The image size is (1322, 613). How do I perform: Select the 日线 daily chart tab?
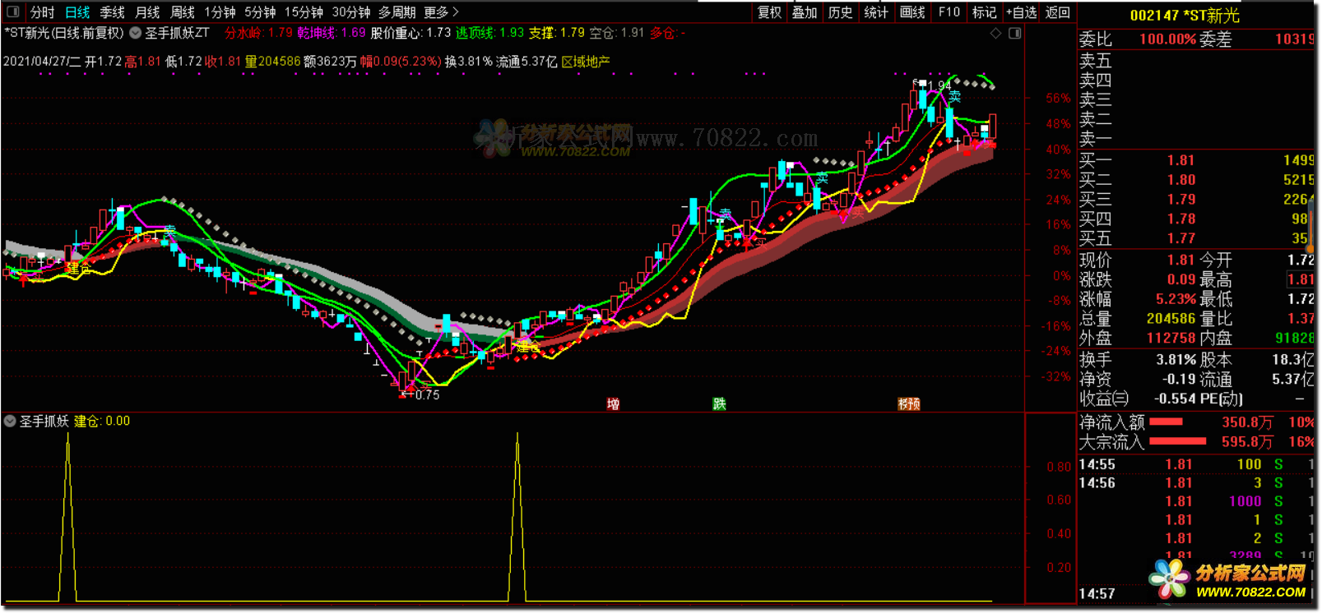(77, 12)
